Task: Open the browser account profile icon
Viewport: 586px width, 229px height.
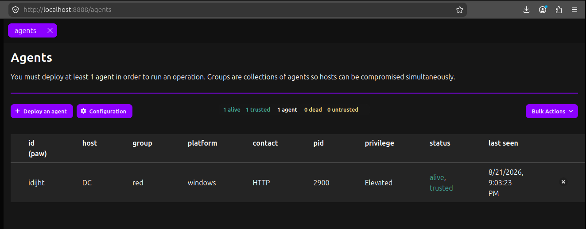Action: coord(543,10)
